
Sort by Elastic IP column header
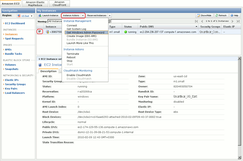[231, 27]
